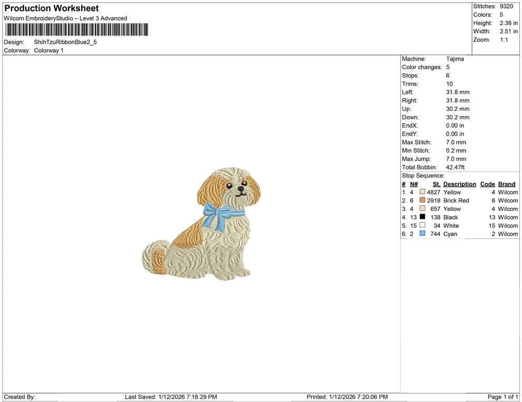Click the Brand column header
This screenshot has width=522, height=402.
(x=506, y=184)
